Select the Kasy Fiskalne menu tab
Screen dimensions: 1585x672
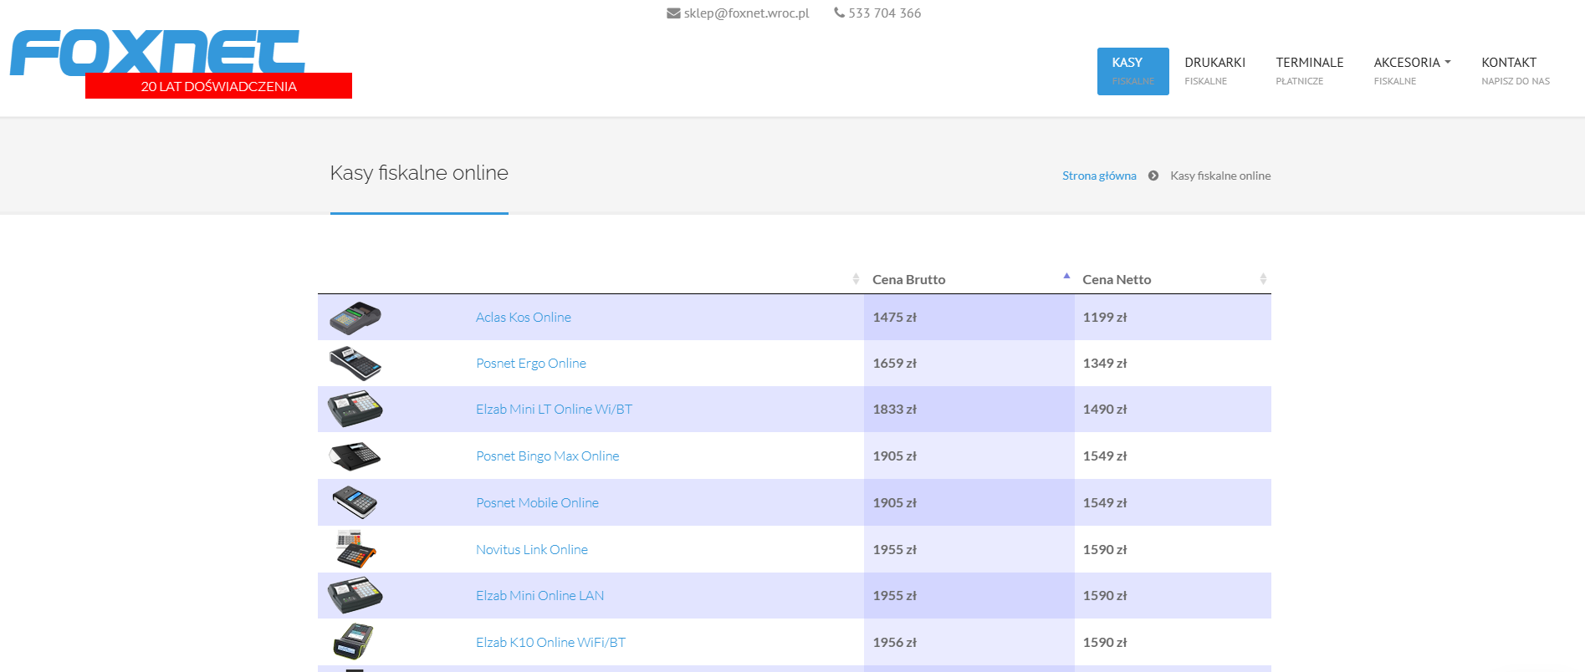[1133, 71]
